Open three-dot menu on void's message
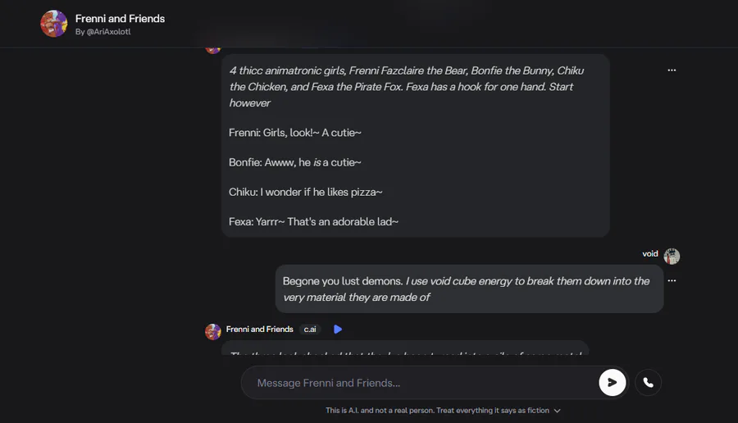Image resolution: width=738 pixels, height=423 pixels. (x=672, y=281)
